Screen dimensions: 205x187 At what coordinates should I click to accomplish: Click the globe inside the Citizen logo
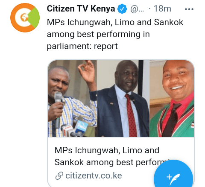tap(24, 17)
